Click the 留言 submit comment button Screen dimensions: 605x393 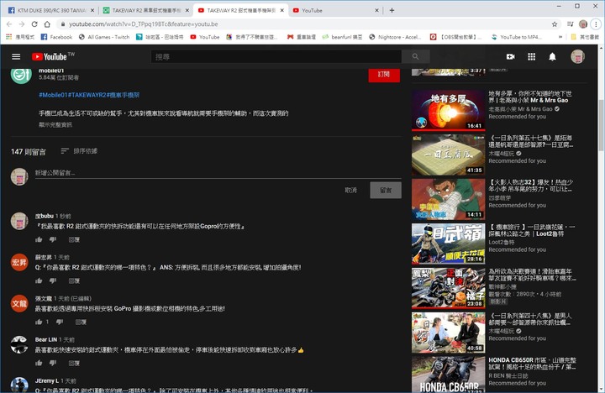(x=386, y=190)
